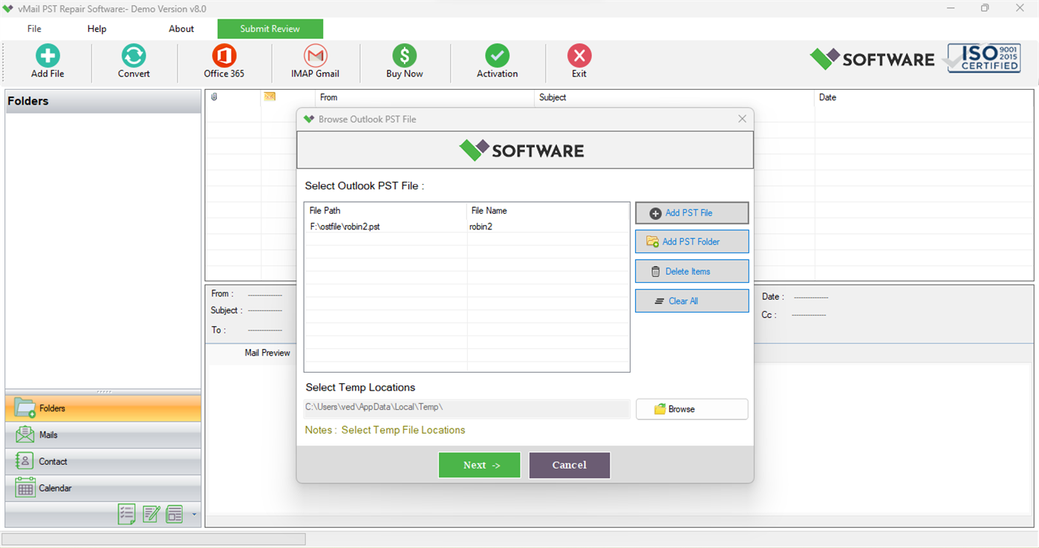Open the File menu
1039x548 pixels.
click(x=34, y=28)
